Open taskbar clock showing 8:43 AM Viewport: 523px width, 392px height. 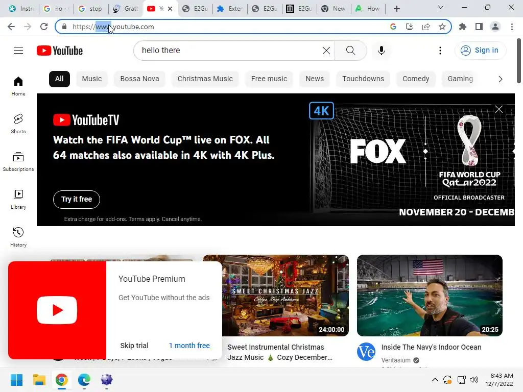click(x=500, y=380)
